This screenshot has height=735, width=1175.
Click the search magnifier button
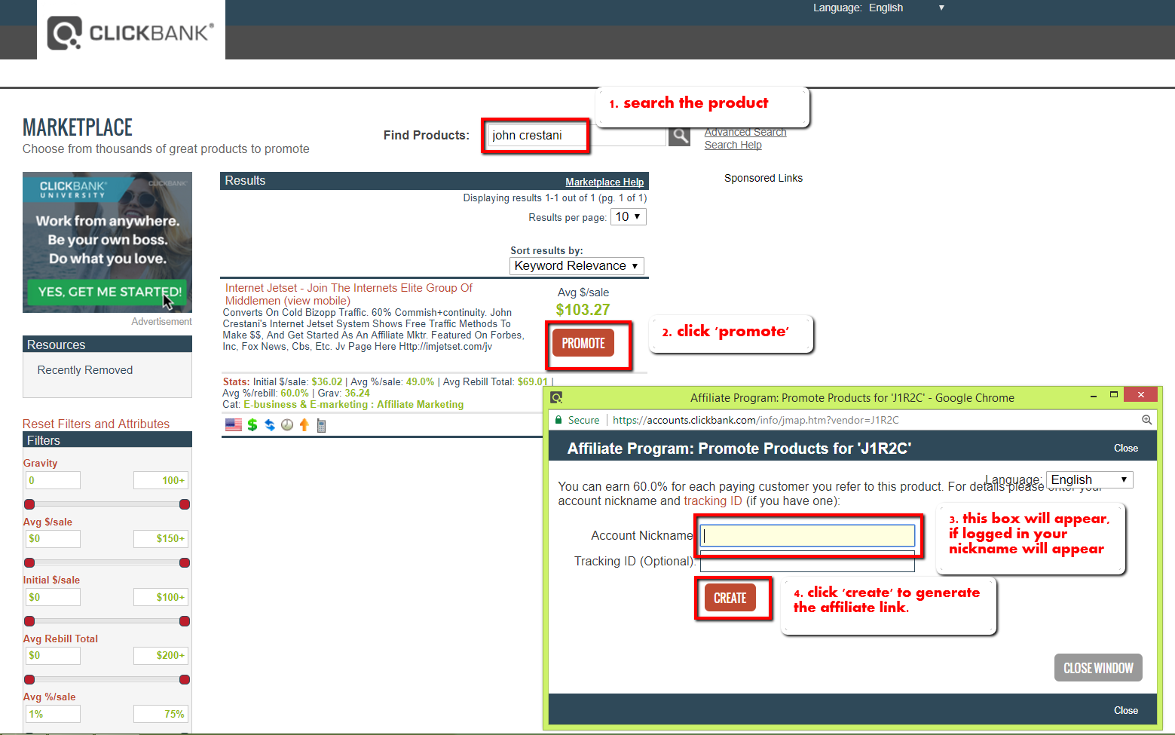(680, 136)
